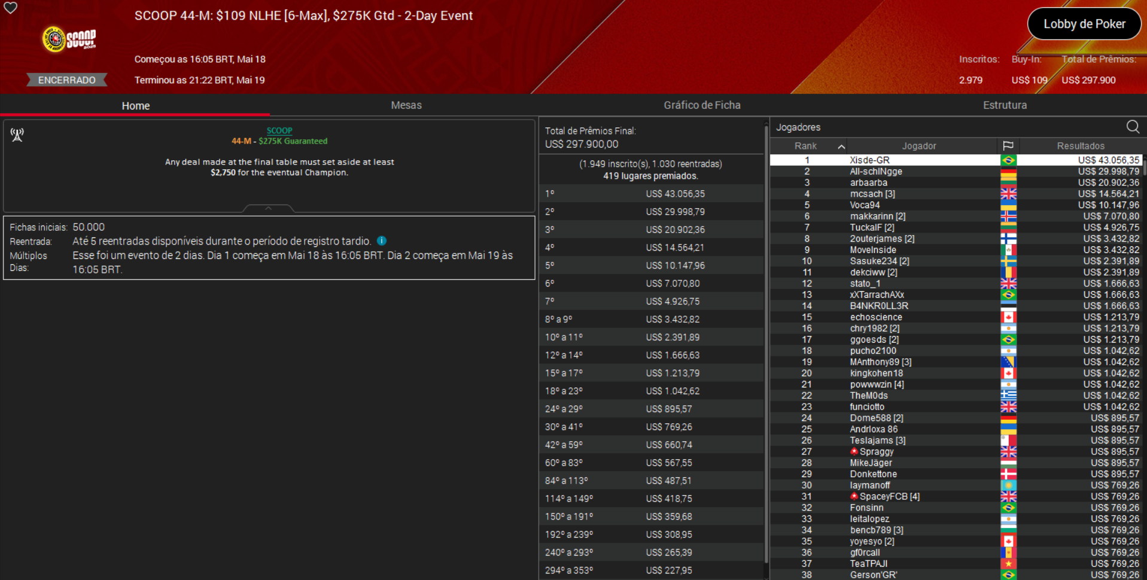Screen dimensions: 1147x580
Task: Click SpaceyFCB's red spade pro icon
Action: click(x=854, y=496)
